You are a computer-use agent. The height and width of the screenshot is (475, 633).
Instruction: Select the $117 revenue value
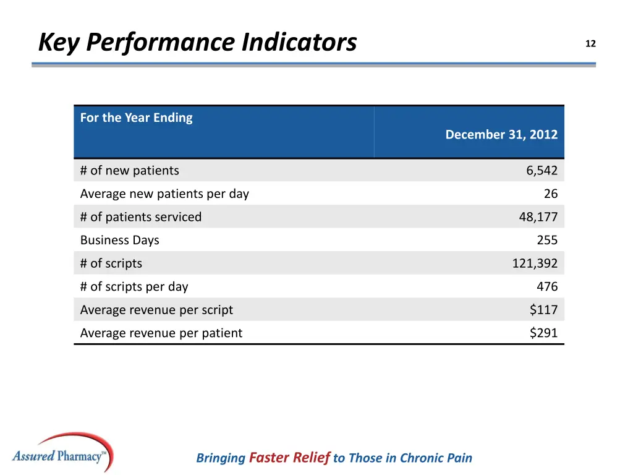pos(543,309)
